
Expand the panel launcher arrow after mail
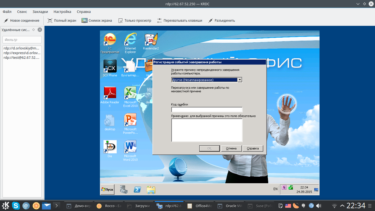(56, 206)
